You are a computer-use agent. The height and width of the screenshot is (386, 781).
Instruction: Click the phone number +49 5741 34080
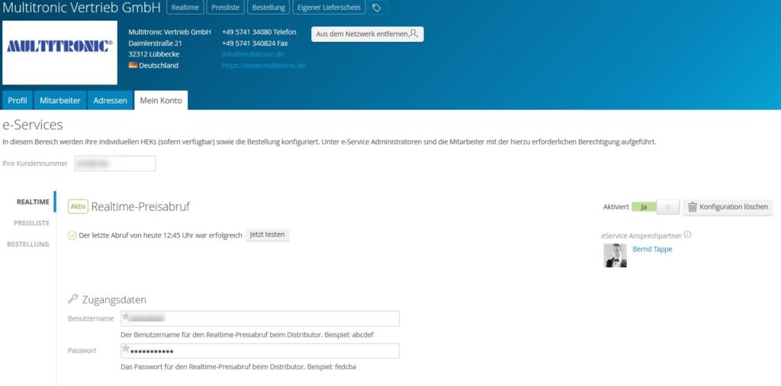pos(246,32)
